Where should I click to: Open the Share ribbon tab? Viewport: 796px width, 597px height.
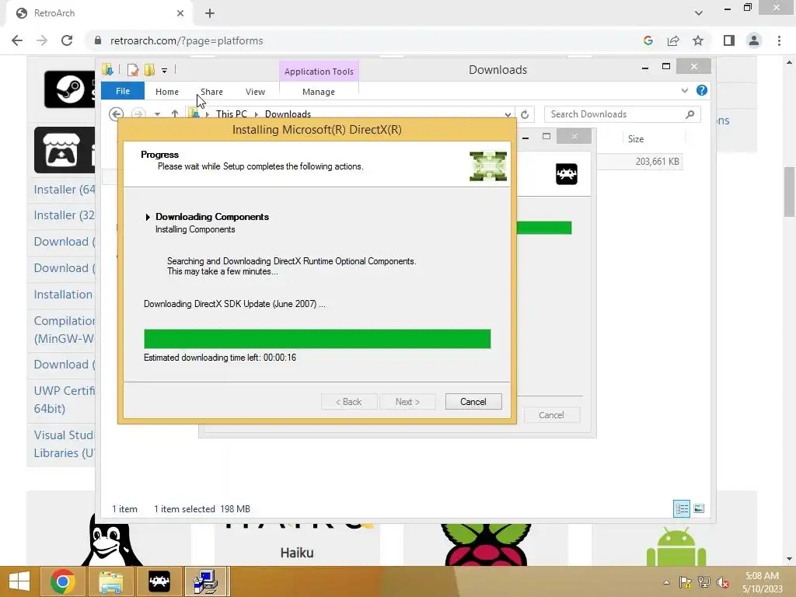(x=211, y=92)
